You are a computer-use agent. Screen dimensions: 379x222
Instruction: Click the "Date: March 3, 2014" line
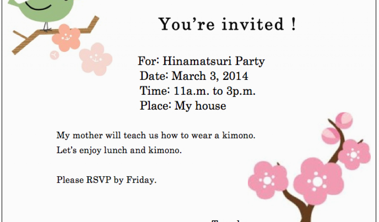(194, 76)
